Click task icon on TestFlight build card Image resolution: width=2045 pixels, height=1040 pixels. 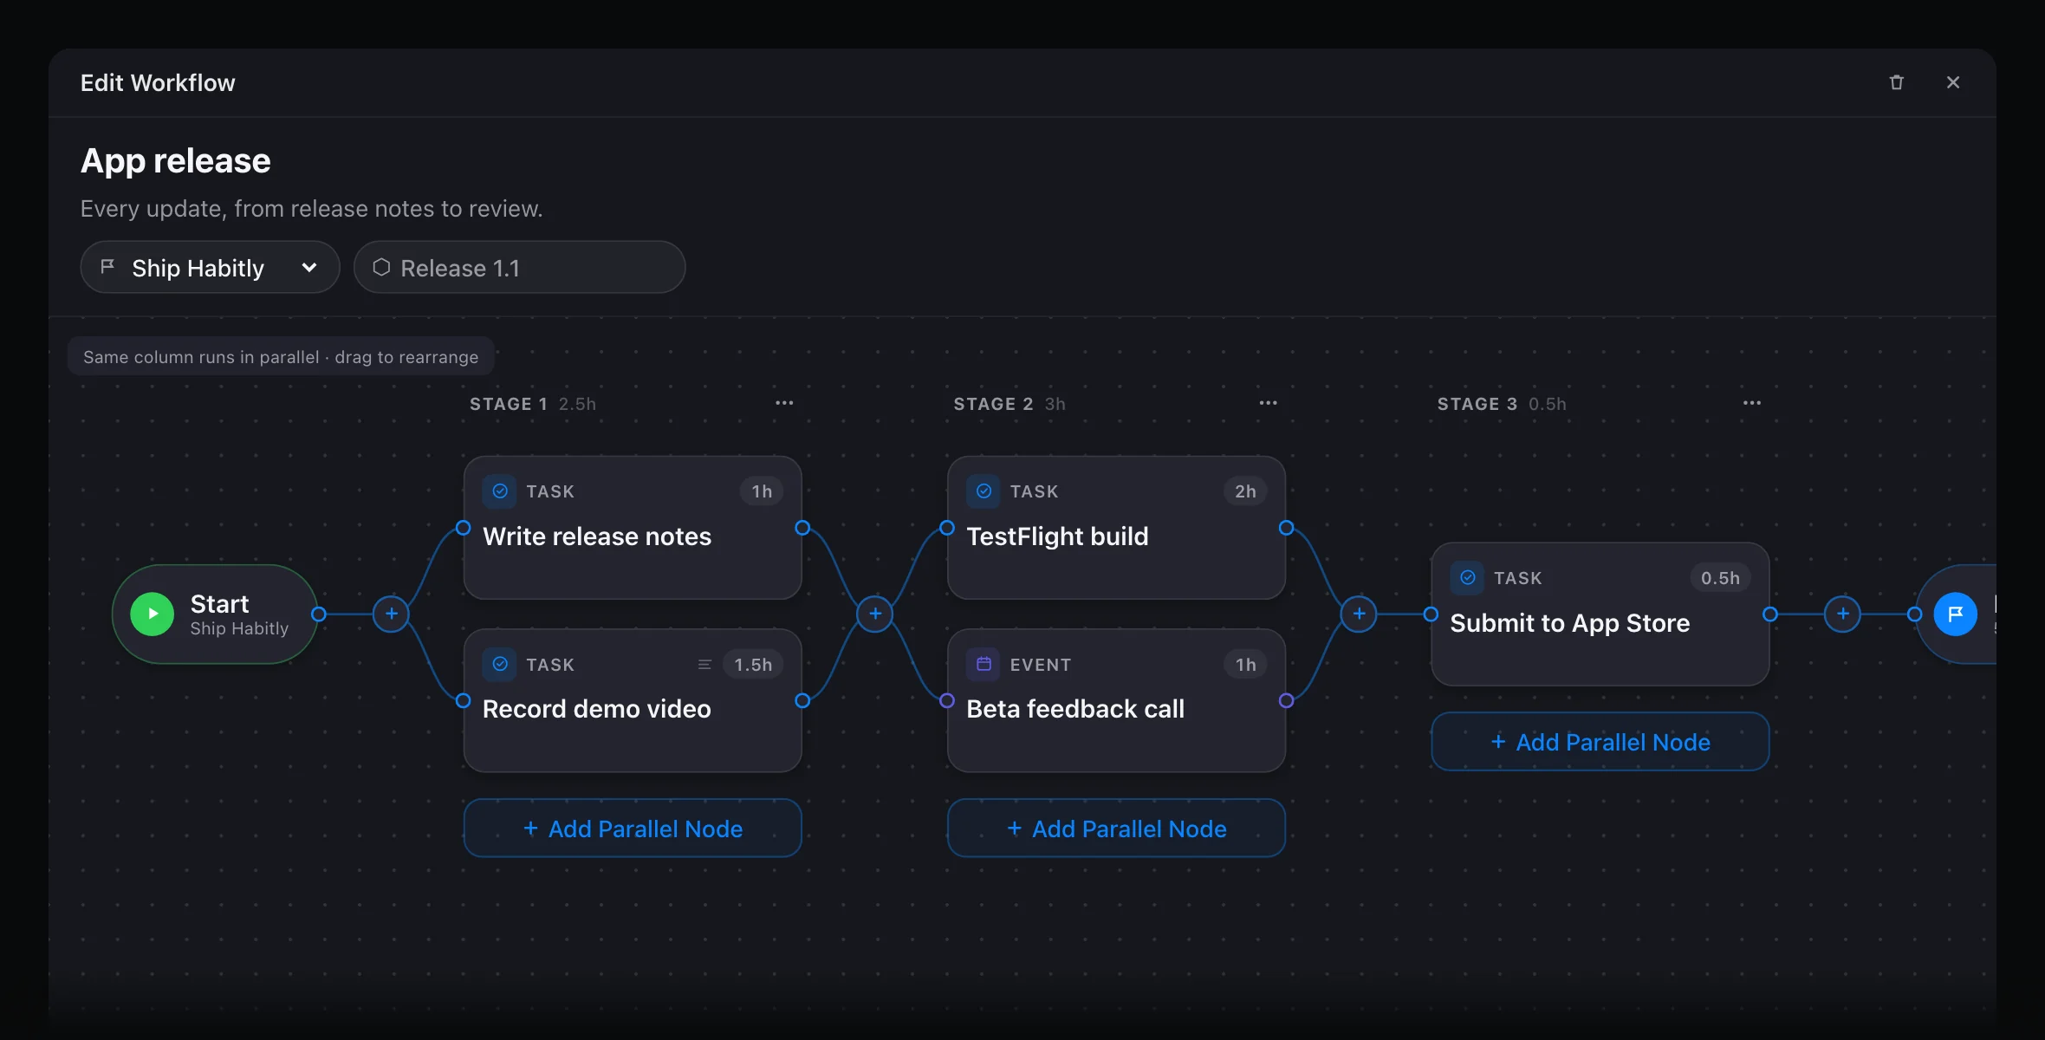pyautogui.click(x=984, y=491)
